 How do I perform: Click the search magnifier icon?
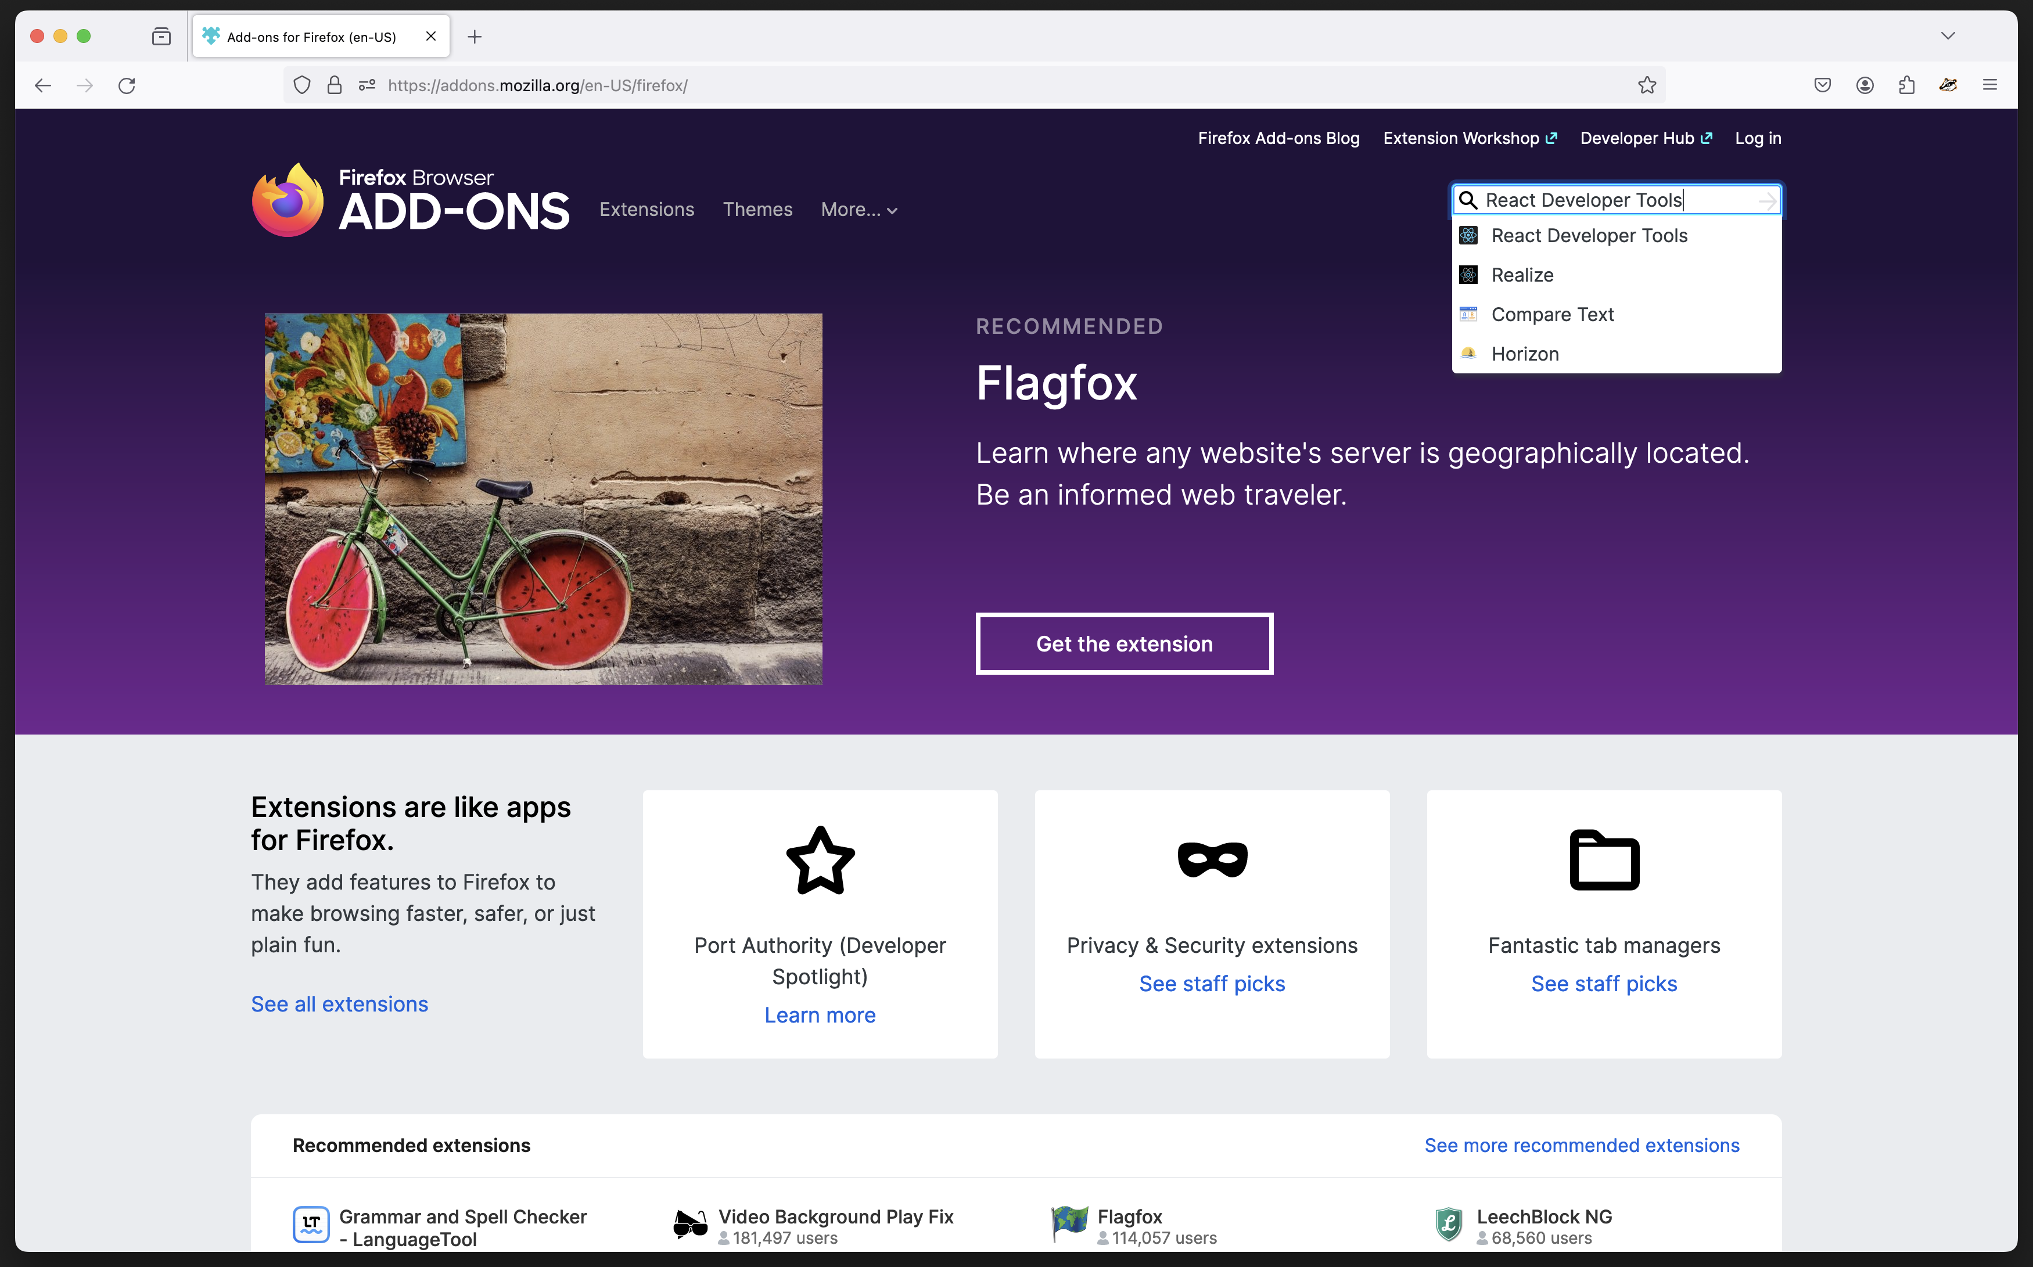[1467, 200]
